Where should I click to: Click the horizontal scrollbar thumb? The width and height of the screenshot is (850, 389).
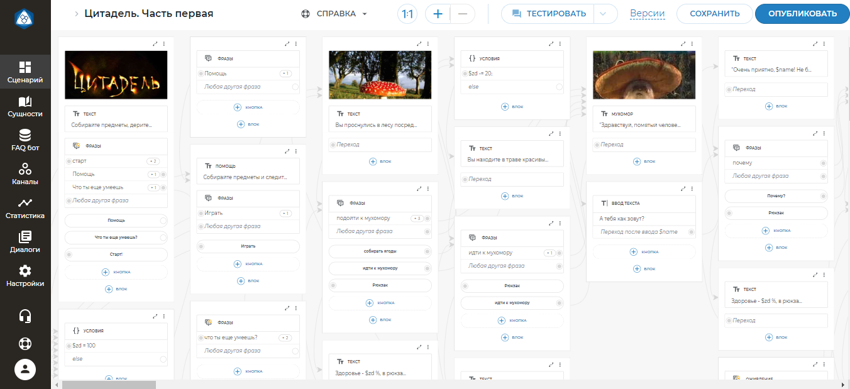coord(108,385)
